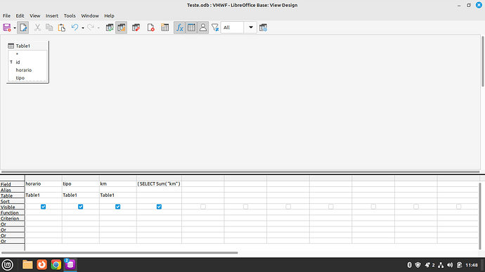The height and width of the screenshot is (272, 485).
Task: Select the Criterion row header
Action: [x=13, y=219]
